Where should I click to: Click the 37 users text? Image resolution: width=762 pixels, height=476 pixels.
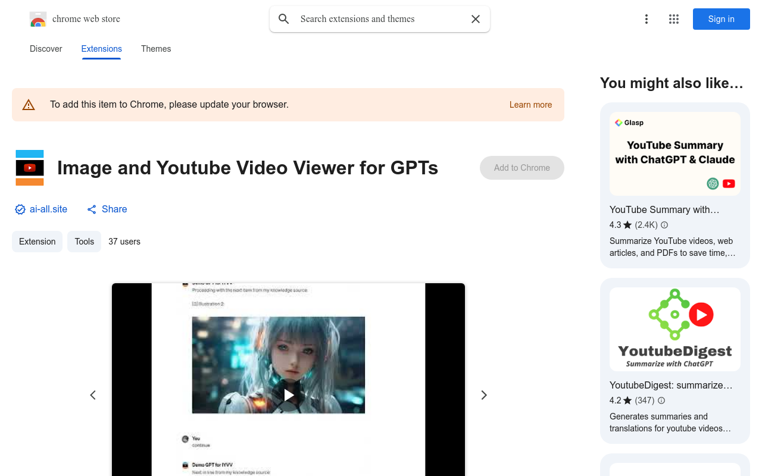124,242
